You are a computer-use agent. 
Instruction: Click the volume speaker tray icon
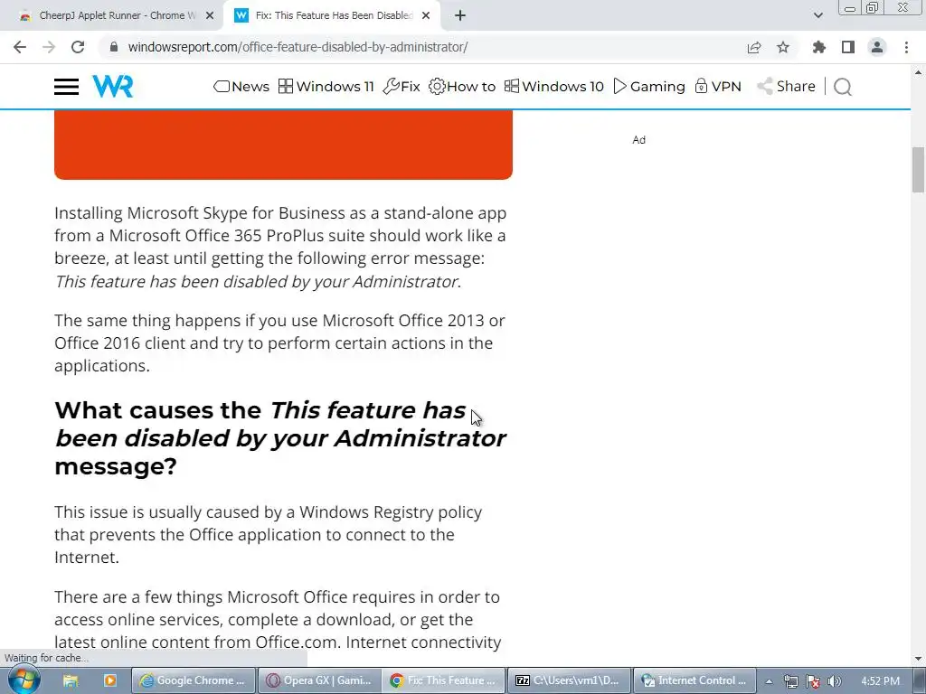coord(834,681)
